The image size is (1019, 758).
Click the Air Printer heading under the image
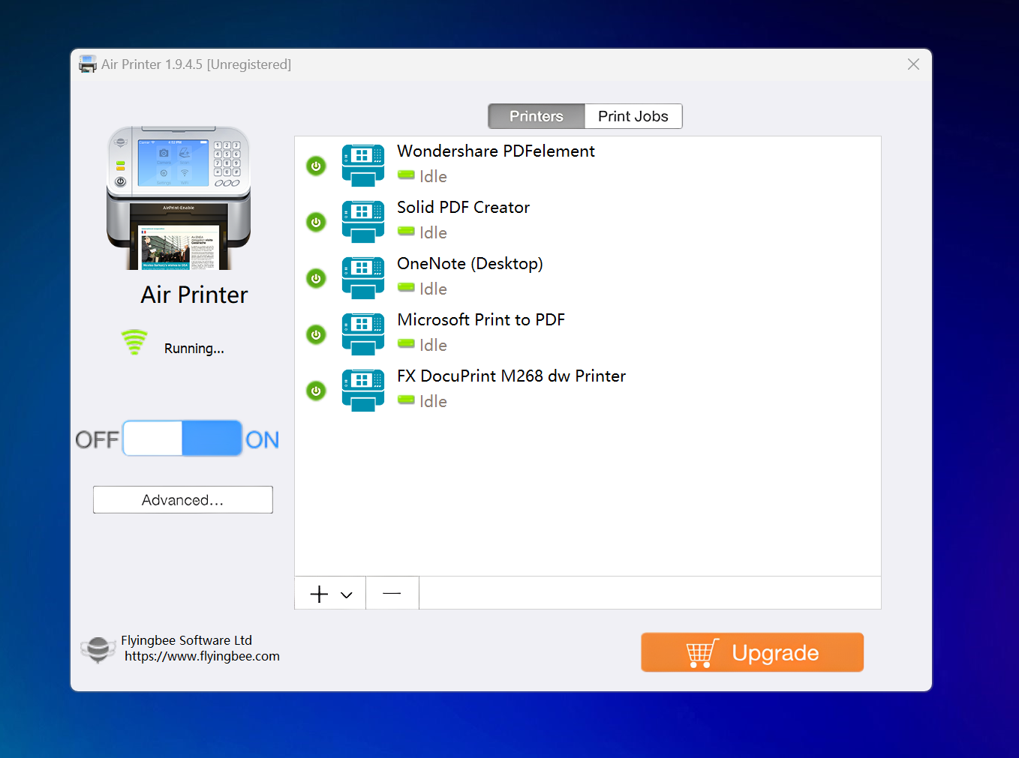pos(194,295)
